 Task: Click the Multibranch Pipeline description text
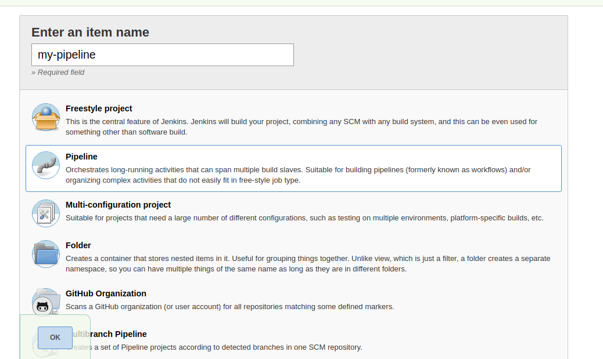pyautogui.click(x=214, y=347)
